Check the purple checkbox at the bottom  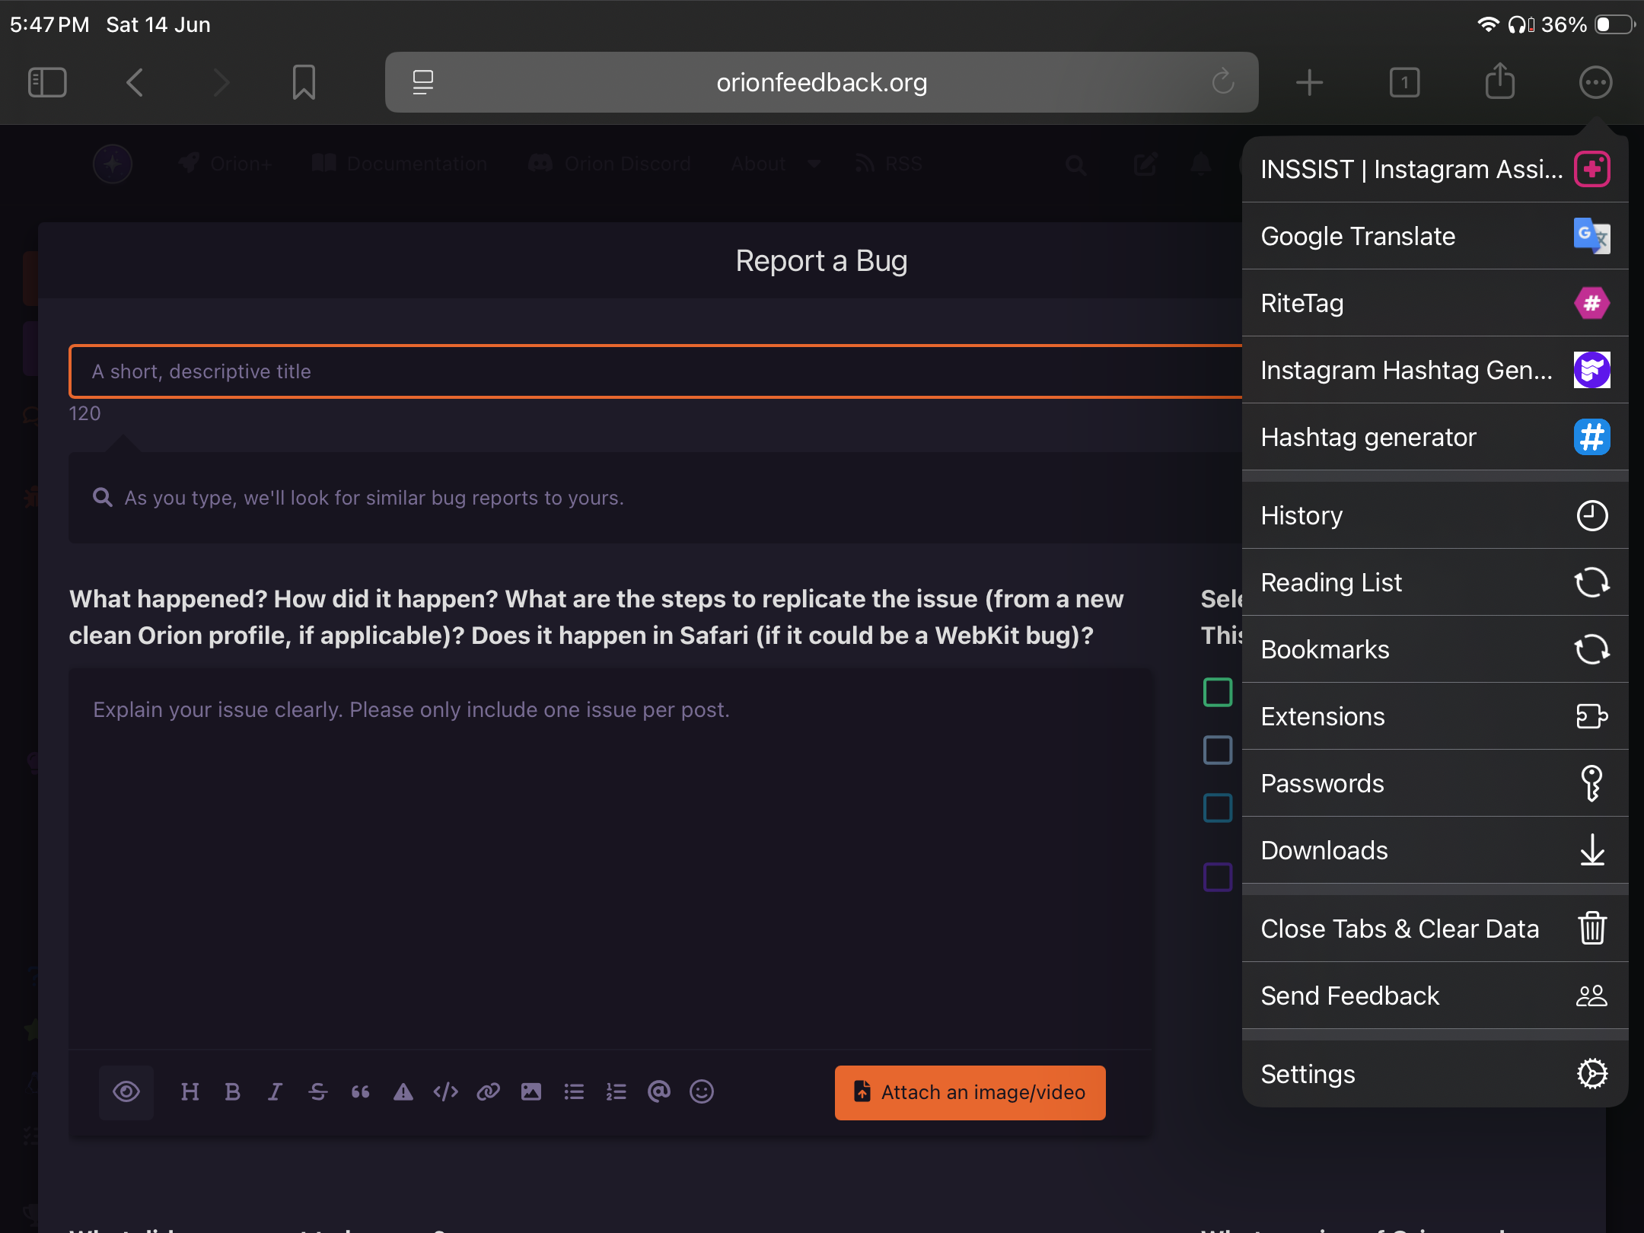point(1218,877)
